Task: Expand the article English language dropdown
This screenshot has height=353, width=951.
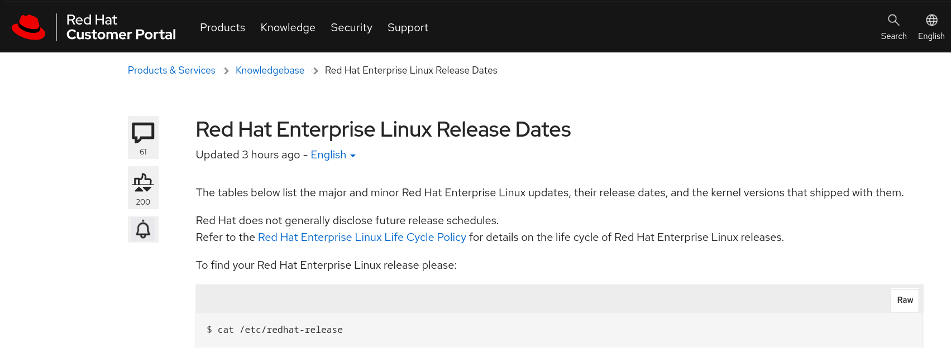Action: (x=333, y=155)
